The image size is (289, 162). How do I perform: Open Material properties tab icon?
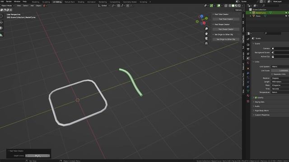(248, 95)
